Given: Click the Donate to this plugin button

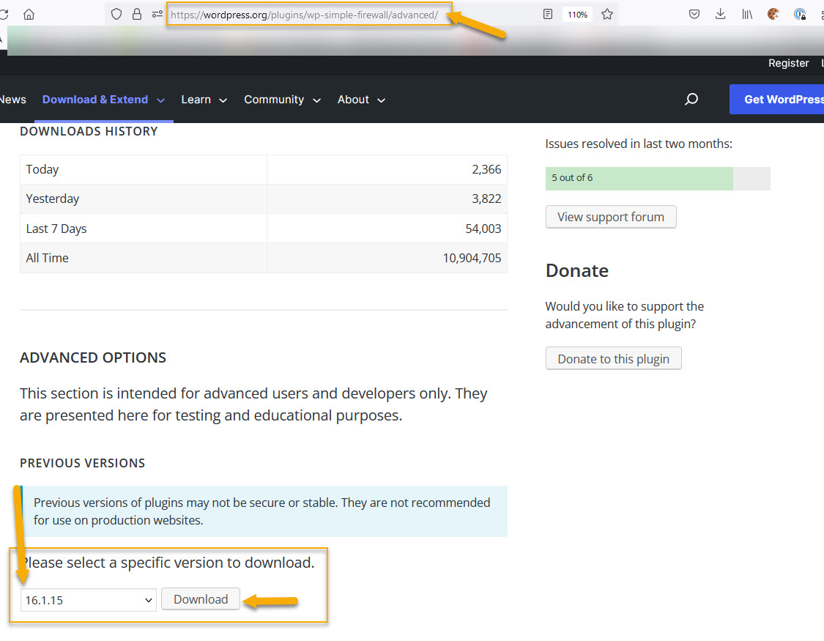Looking at the screenshot, I should click(x=613, y=358).
